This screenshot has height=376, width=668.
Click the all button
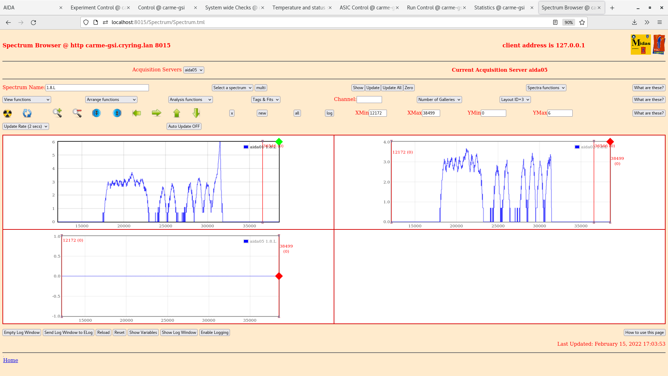[x=297, y=113]
